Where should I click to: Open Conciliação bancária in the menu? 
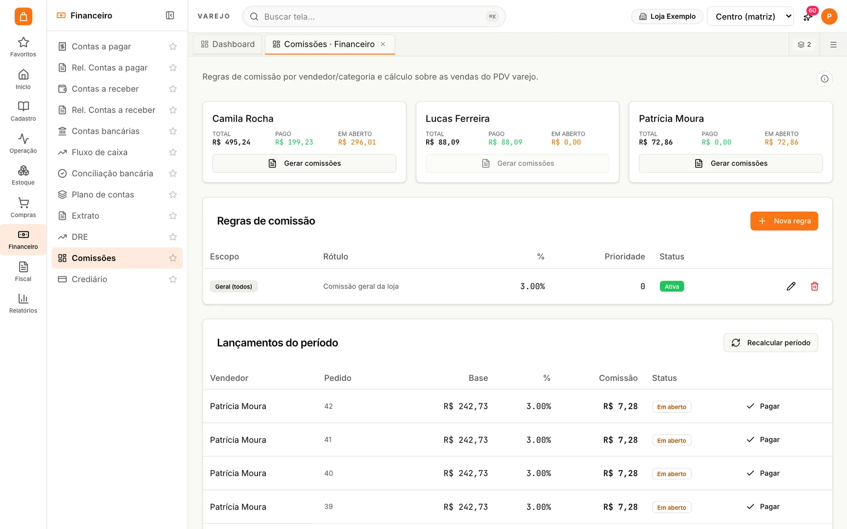112,173
